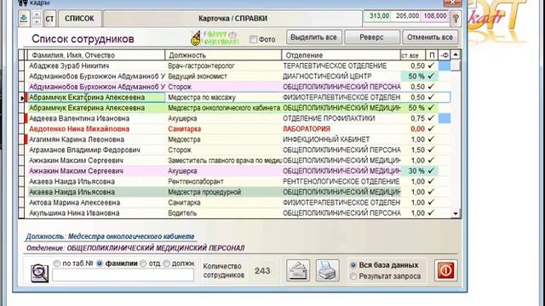The image size is (545, 306).
Task: Click the list scrollbar up arrow
Action: point(456,54)
